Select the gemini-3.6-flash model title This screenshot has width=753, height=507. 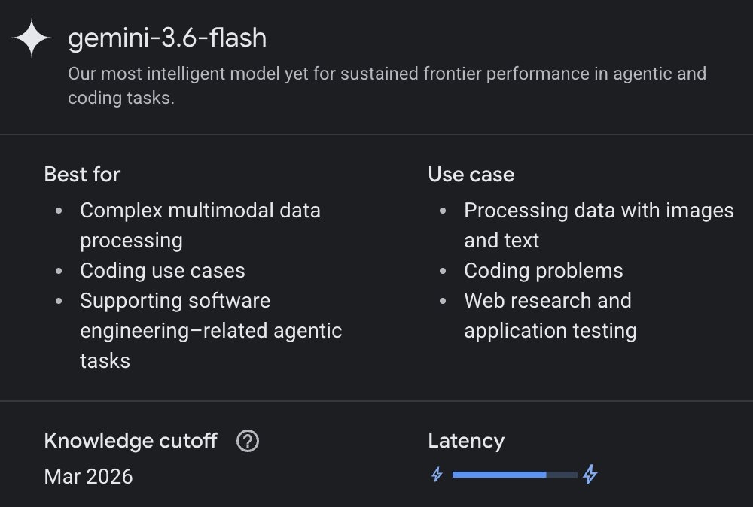167,38
